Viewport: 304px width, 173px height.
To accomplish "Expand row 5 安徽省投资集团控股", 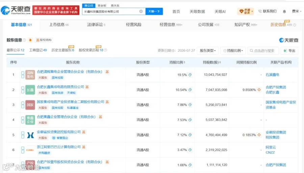I will point(23,135).
